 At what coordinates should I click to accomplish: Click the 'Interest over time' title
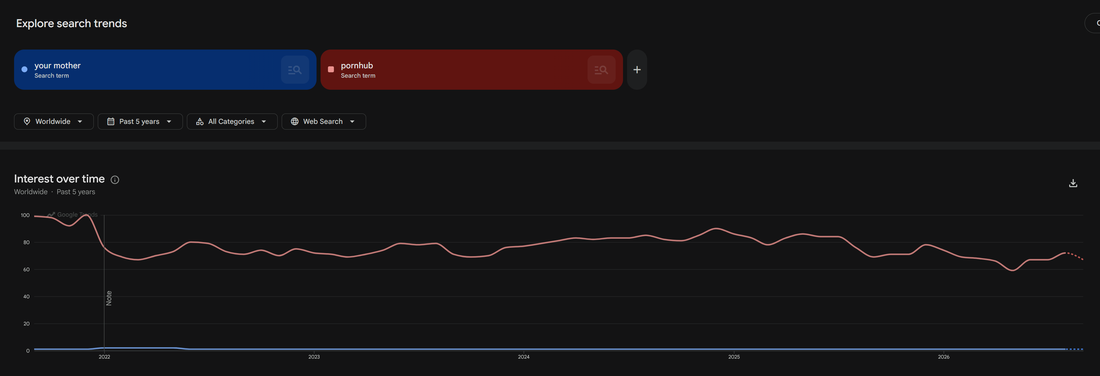click(59, 179)
